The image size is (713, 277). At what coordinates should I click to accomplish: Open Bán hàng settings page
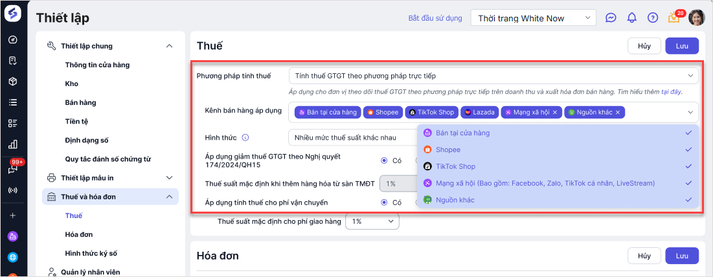[80, 103]
